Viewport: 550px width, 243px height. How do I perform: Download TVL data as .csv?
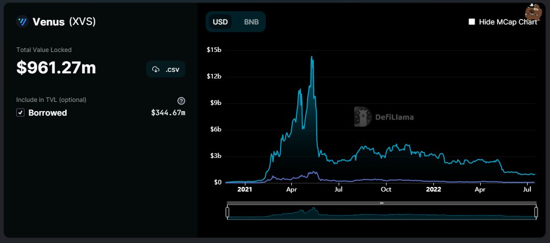(x=166, y=69)
